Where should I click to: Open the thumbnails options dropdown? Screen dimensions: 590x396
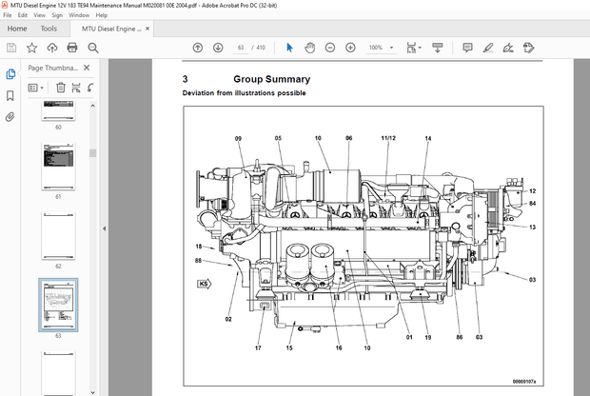click(36, 88)
